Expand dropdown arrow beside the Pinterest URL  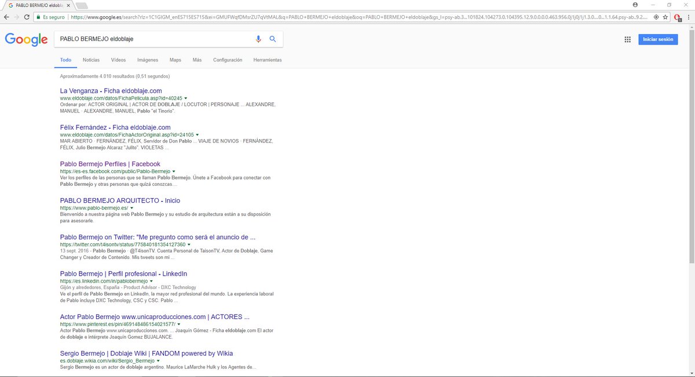(x=179, y=324)
